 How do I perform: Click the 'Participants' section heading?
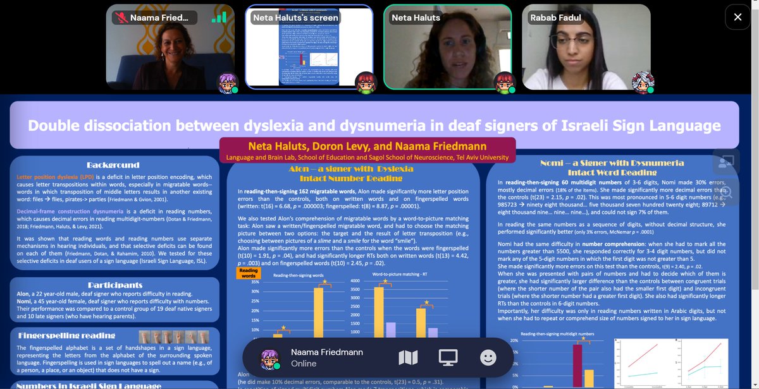pos(114,285)
